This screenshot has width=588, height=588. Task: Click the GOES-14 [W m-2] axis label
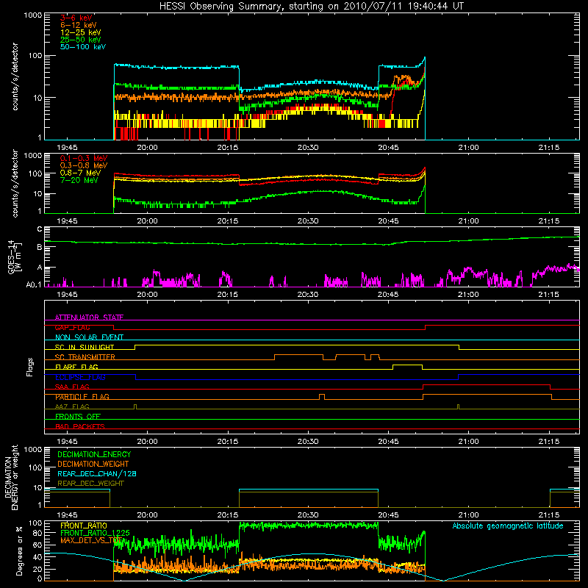click(15, 257)
